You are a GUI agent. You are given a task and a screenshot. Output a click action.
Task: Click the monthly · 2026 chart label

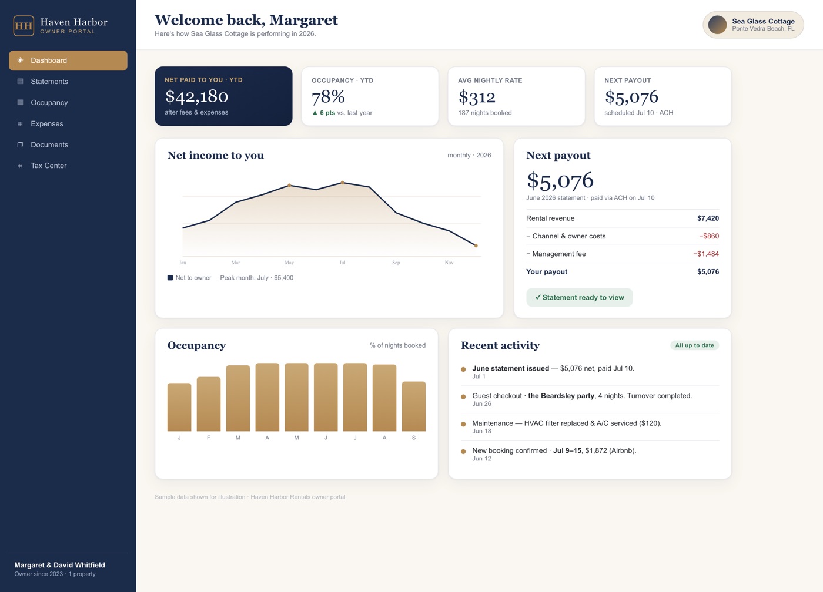[469, 156]
